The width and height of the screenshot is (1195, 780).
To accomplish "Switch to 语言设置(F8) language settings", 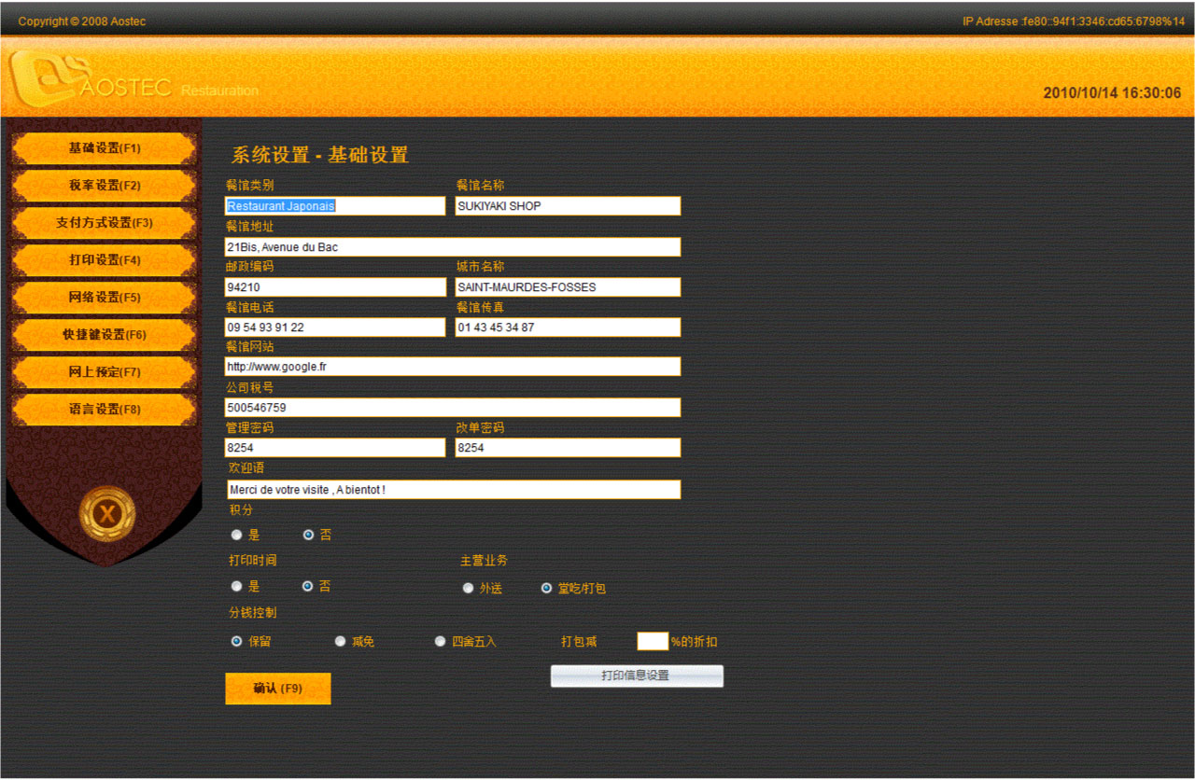I will (104, 410).
